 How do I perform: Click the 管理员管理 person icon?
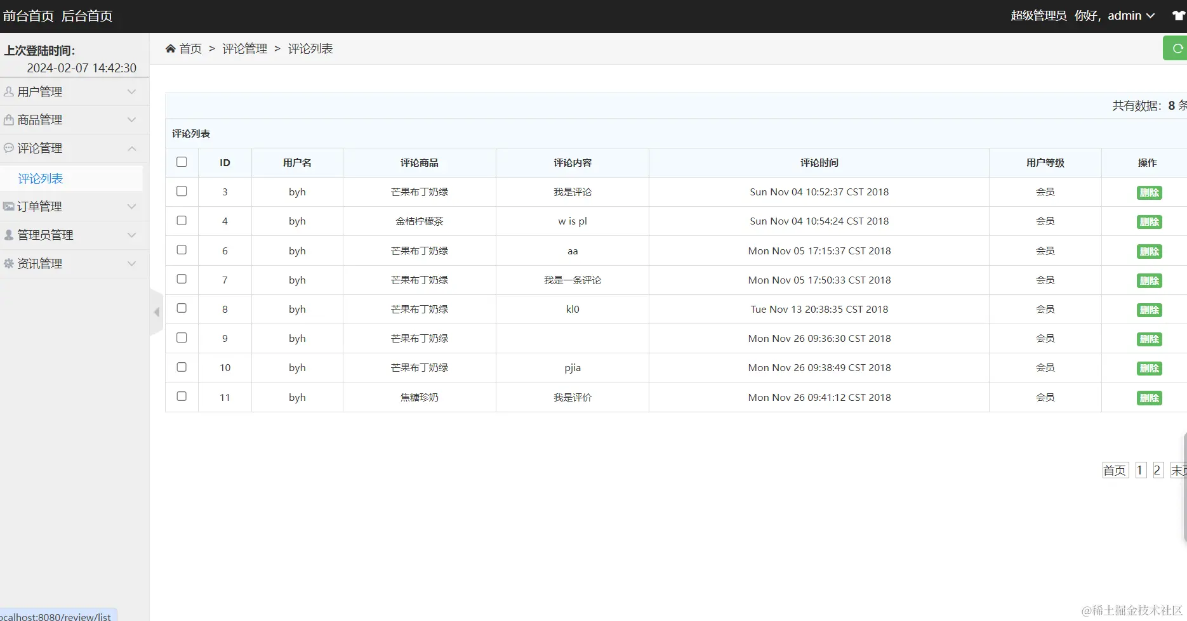(x=9, y=235)
